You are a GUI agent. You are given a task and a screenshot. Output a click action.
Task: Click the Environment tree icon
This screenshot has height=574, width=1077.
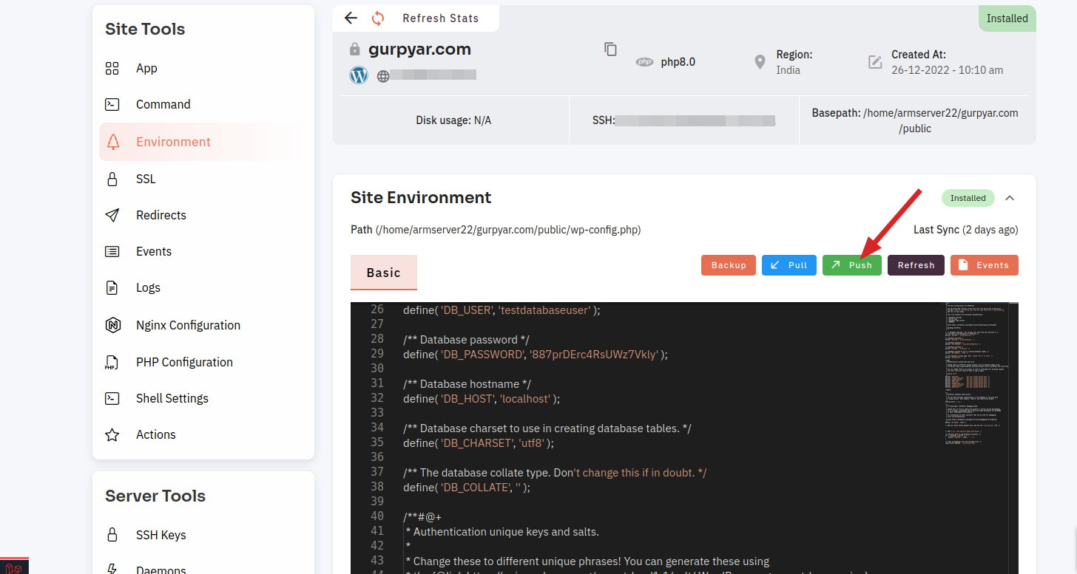coord(112,142)
